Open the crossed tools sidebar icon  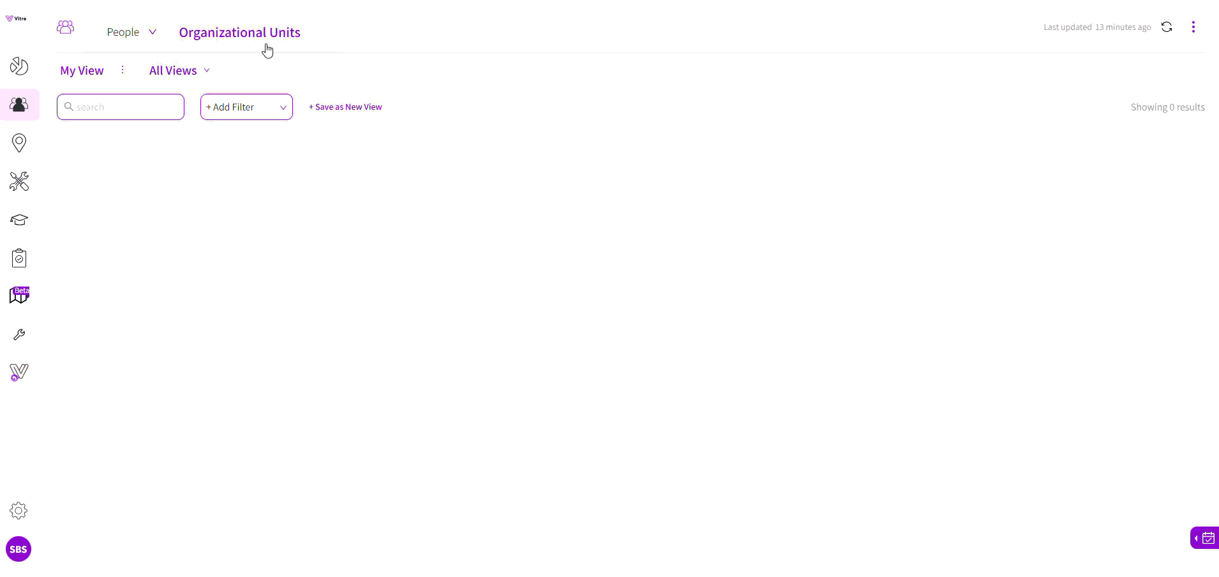click(x=19, y=181)
